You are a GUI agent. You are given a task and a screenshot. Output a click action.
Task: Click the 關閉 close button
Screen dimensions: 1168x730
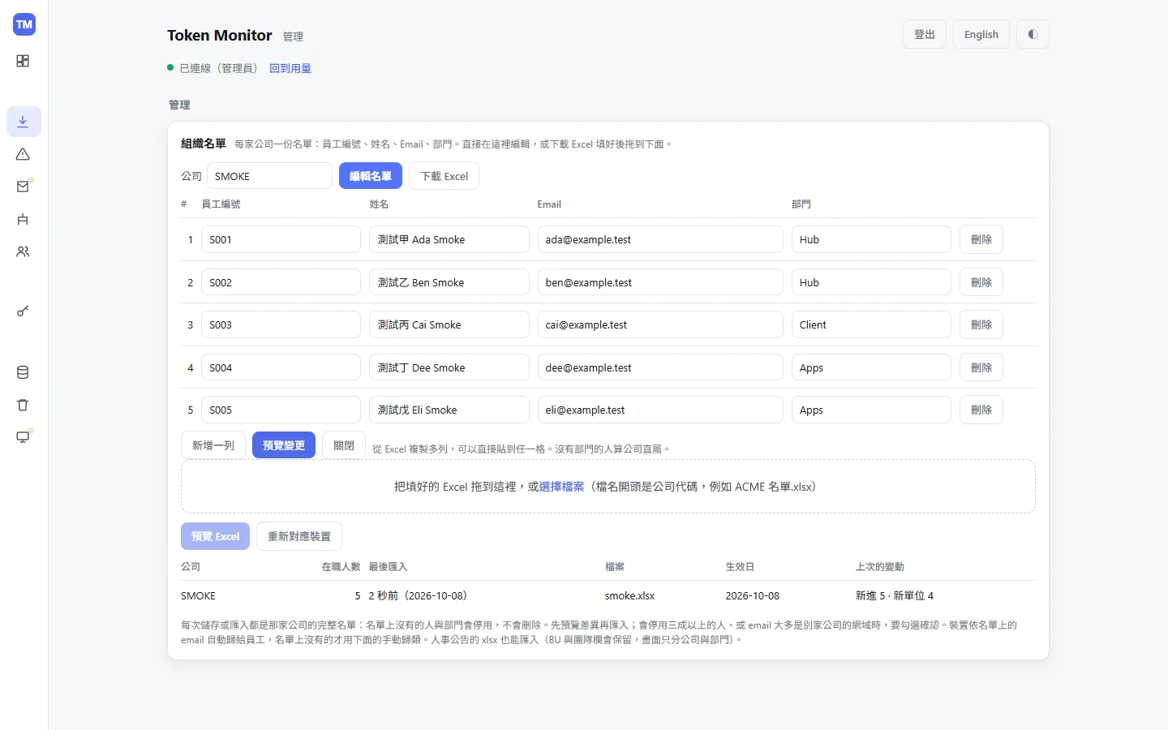pyautogui.click(x=344, y=445)
